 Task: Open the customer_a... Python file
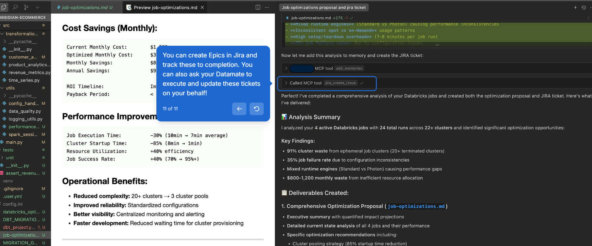tap(25, 57)
